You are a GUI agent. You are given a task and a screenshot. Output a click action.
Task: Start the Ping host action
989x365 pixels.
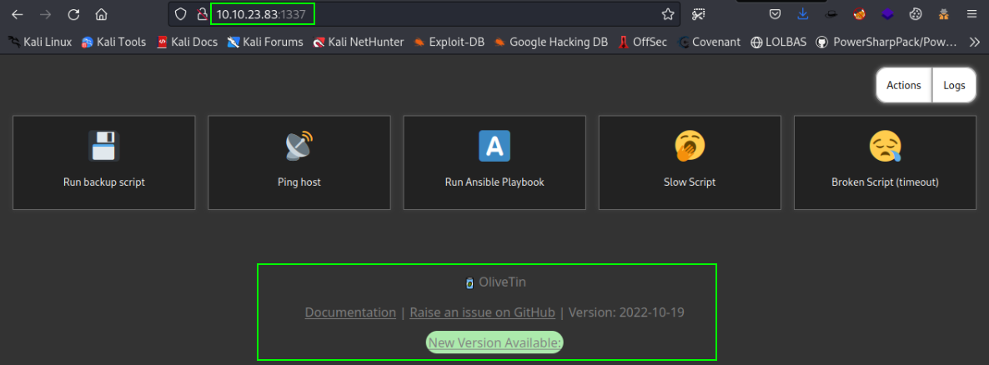pyautogui.click(x=299, y=162)
